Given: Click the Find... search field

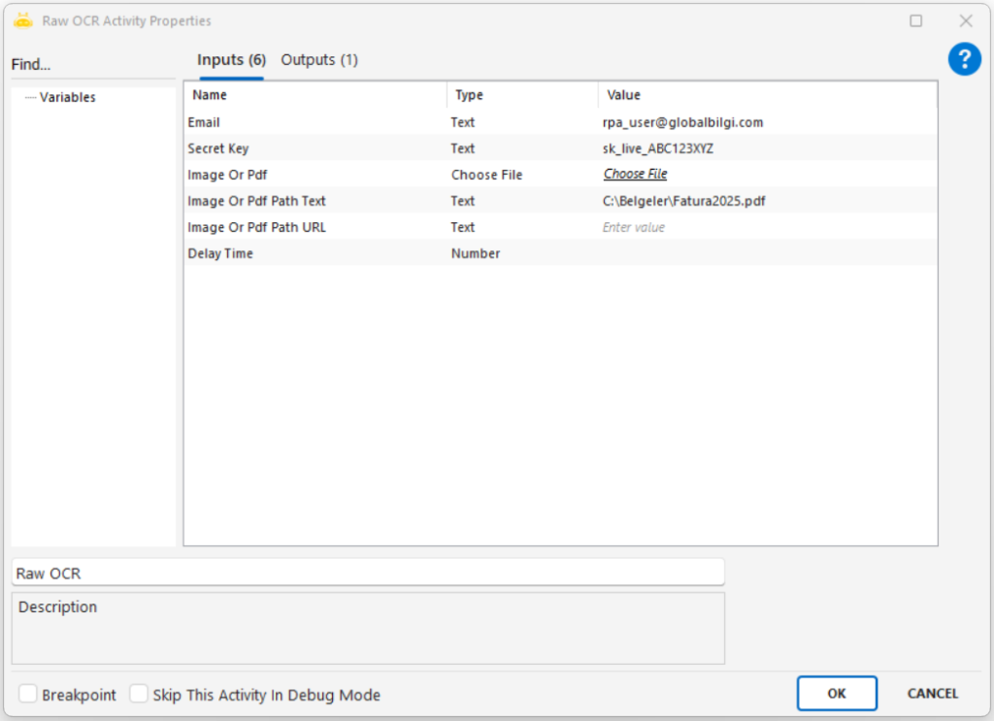Looking at the screenshot, I should [92, 65].
